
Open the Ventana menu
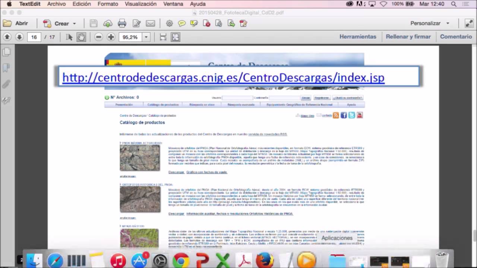pyautogui.click(x=173, y=4)
